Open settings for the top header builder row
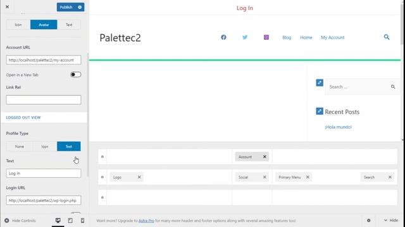 103,157
